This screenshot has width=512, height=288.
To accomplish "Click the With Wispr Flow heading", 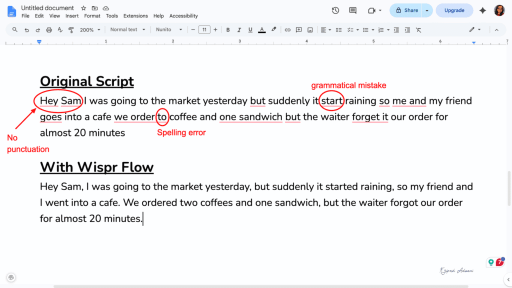I will [96, 167].
